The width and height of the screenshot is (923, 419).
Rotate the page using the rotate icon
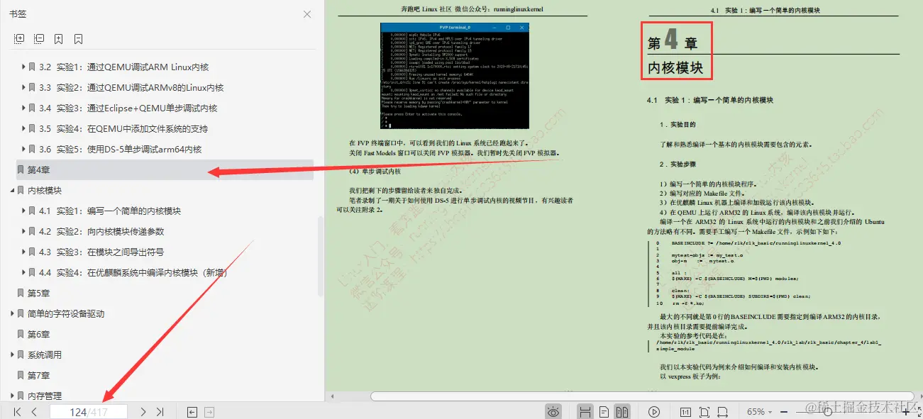[x=585, y=411]
